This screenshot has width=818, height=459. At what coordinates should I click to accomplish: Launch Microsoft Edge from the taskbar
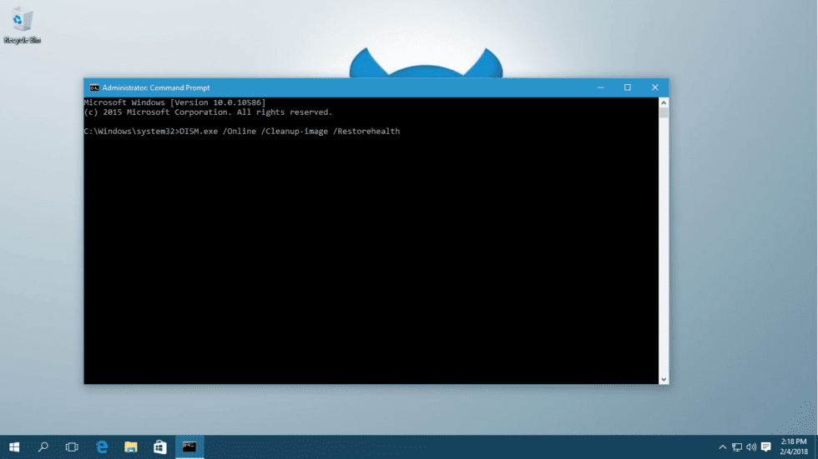click(102, 447)
